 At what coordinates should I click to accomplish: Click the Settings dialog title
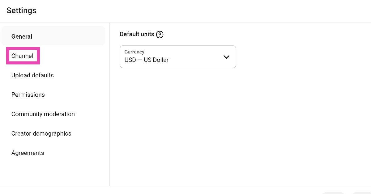click(x=21, y=11)
